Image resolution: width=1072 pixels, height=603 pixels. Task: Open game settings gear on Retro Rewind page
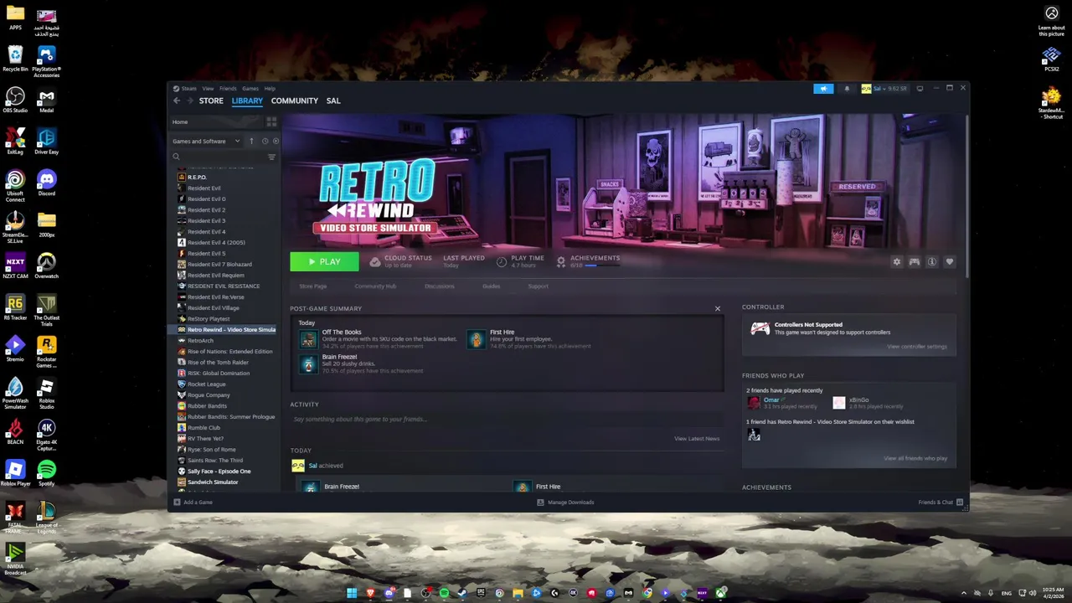(x=897, y=262)
